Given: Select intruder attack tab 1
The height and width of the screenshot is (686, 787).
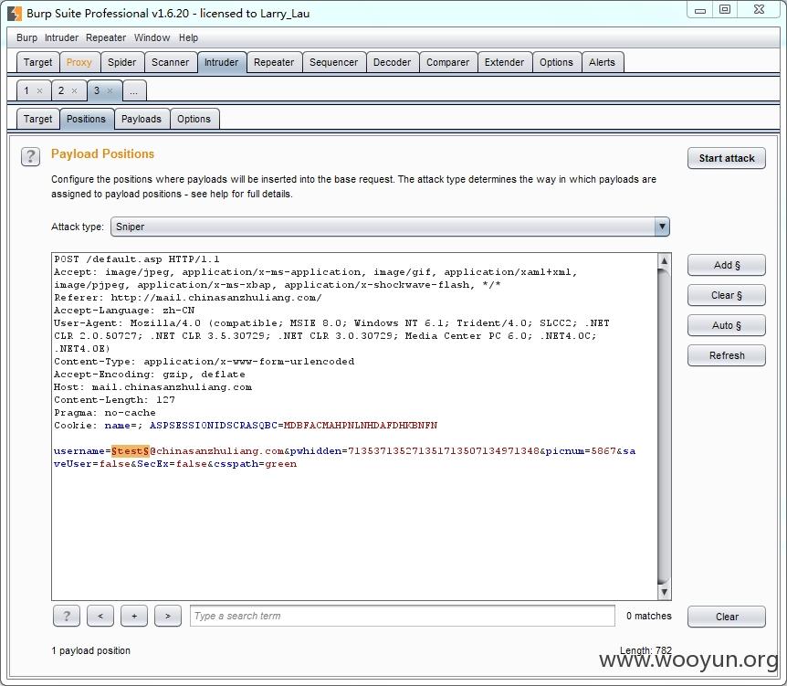Looking at the screenshot, I should pos(26,91).
